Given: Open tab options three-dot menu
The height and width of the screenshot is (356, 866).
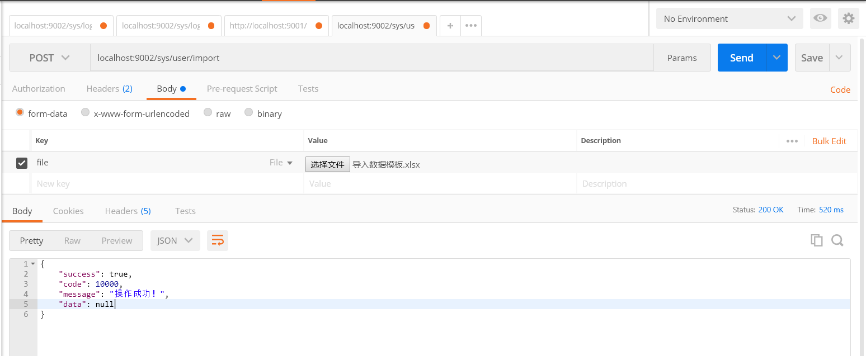Looking at the screenshot, I should point(471,26).
